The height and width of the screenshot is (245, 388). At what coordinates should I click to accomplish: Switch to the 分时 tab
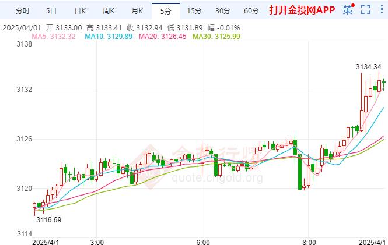[23, 11]
